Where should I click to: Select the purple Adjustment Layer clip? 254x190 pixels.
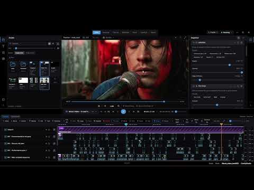(151, 130)
